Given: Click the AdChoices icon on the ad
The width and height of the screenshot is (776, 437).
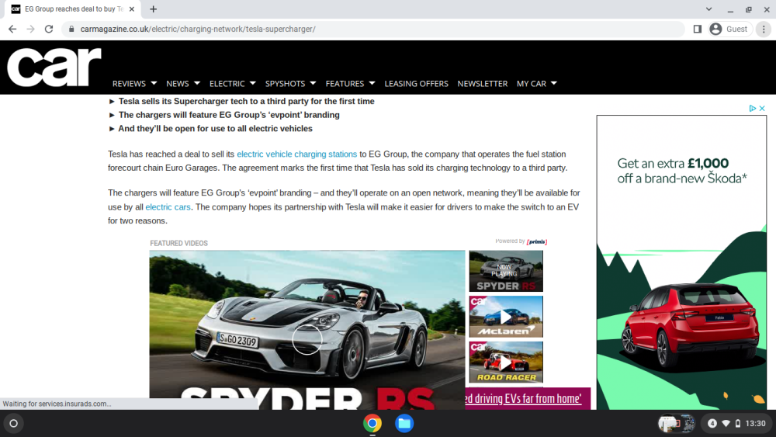Looking at the screenshot, I should tap(752, 109).
